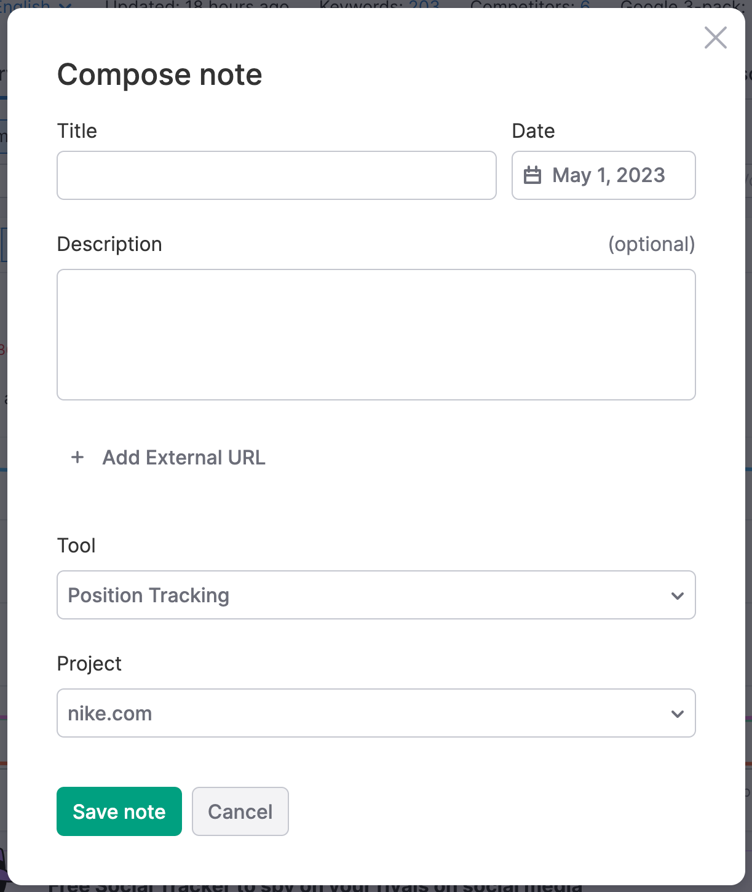Open the nike.com project selector
The height and width of the screenshot is (892, 752).
coord(376,713)
